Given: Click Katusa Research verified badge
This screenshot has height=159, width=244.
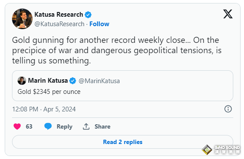Looking at the screenshot, I should (88, 15).
